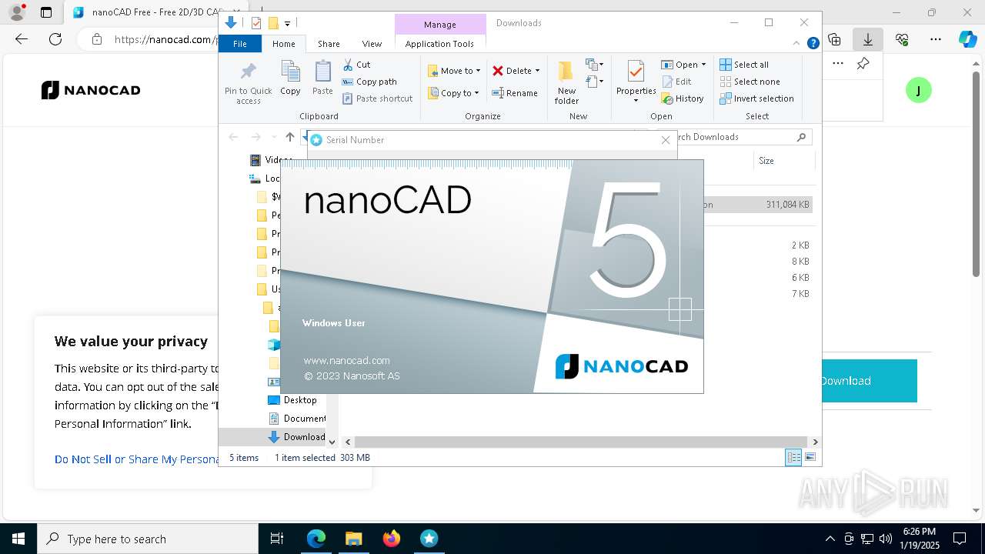Open the Delete dropdown arrow
Screen dimensions: 985x554
[x=537, y=71]
